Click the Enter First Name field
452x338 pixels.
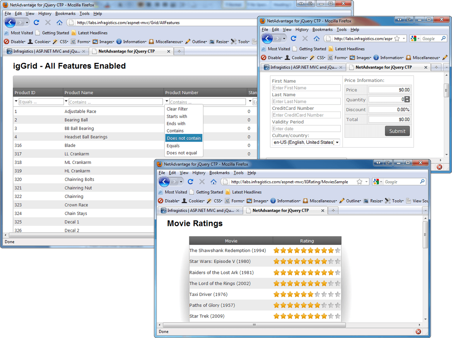pos(306,88)
